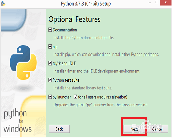Click the Optional Features heading

pyautogui.click(x=74, y=19)
